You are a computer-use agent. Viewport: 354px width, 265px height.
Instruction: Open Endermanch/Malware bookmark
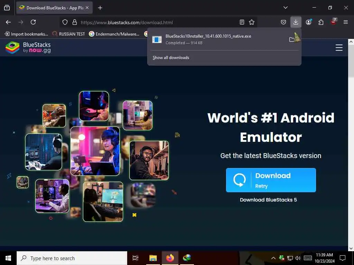pos(114,34)
